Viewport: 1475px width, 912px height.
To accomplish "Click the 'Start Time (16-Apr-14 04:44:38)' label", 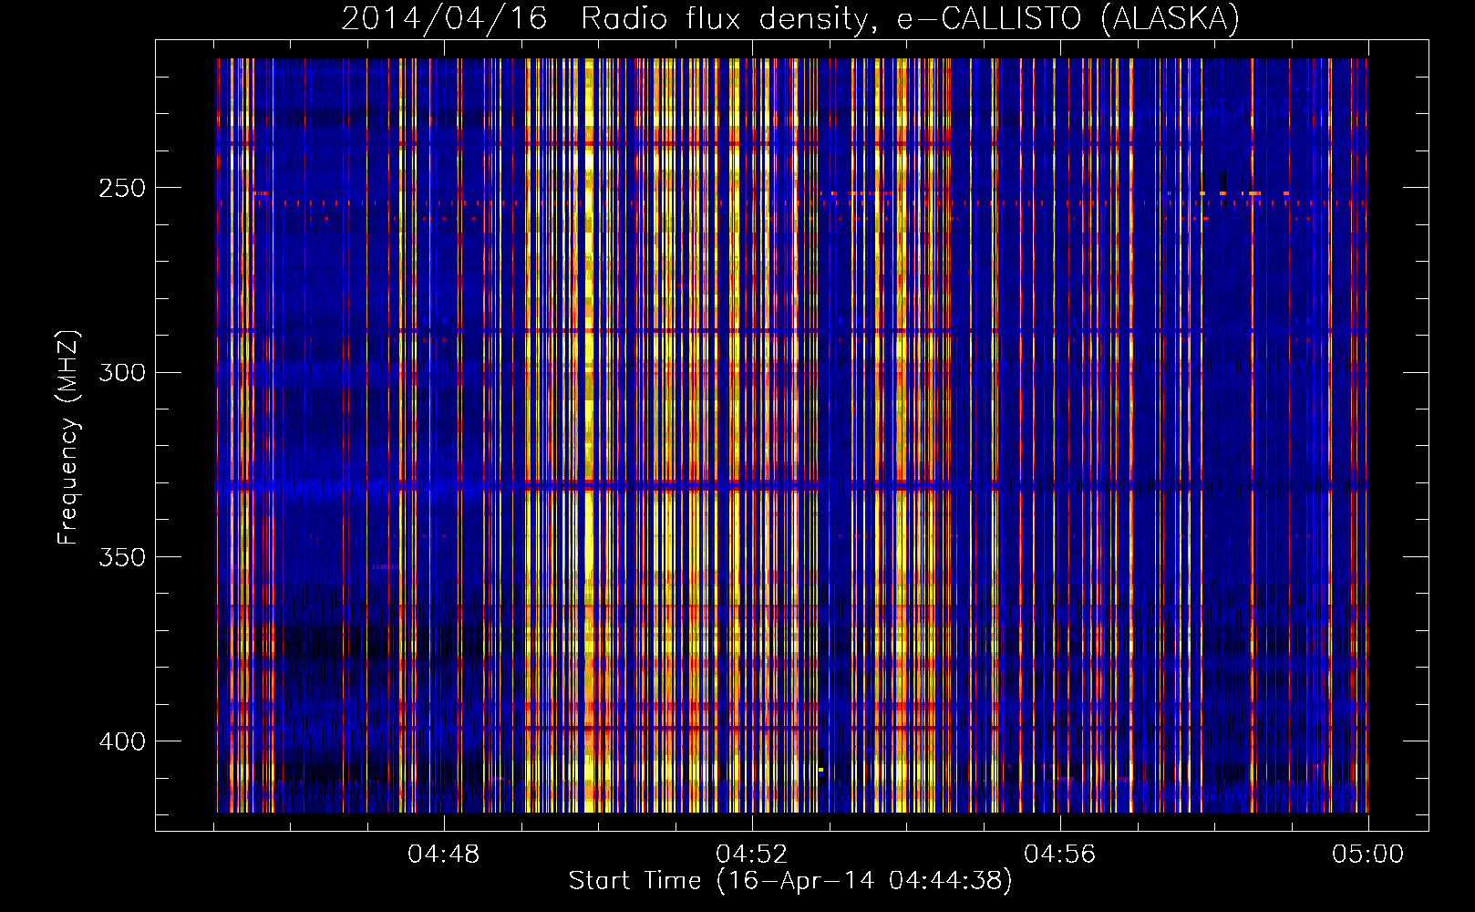I will [x=790, y=881].
